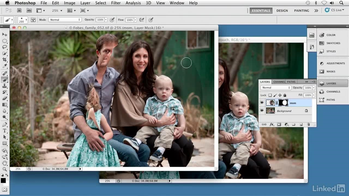Screen dimensions: 349x196
Task: Open the brush Mode dropdown
Action: (x=65, y=20)
